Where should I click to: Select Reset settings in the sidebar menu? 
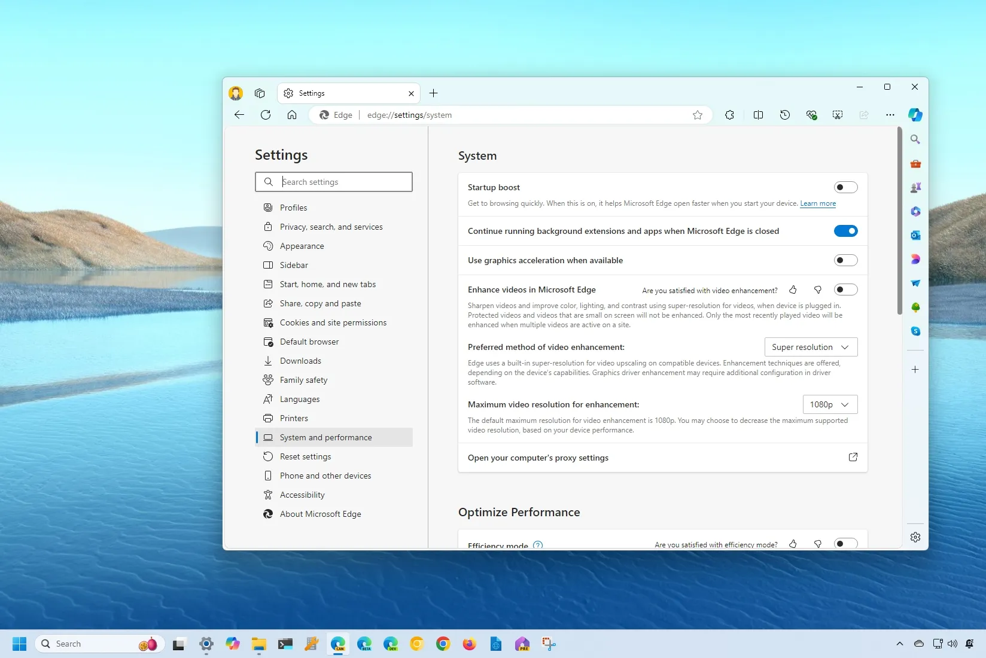(x=305, y=456)
